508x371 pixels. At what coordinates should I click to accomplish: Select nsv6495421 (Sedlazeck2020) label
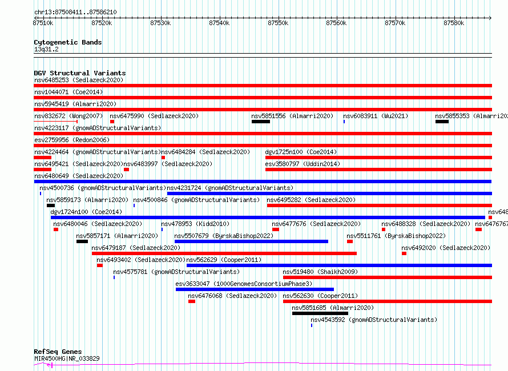[79, 164]
